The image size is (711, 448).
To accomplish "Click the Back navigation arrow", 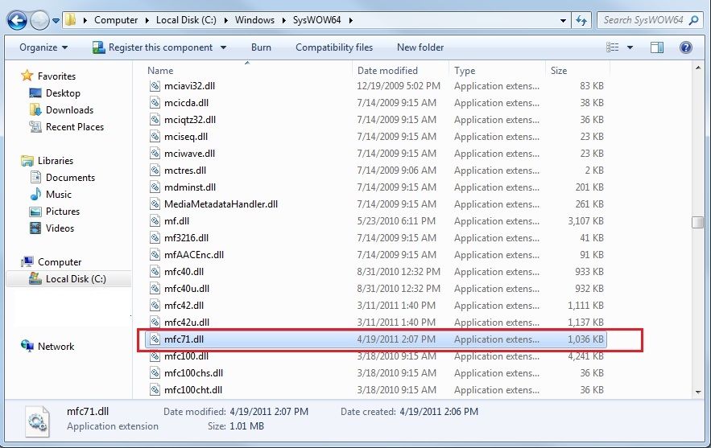I will (17, 20).
